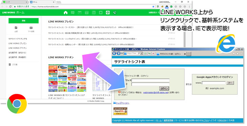Expand the IE address bar dropdown arrow
This screenshot has width=247, height=126.
pyautogui.click(x=141, y=54)
